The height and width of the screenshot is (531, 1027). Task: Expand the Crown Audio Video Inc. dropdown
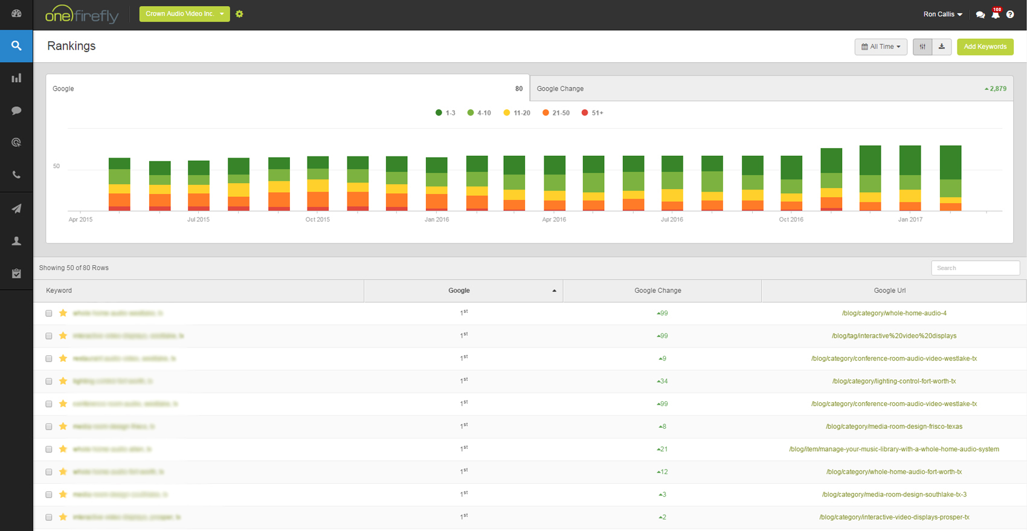(x=184, y=14)
